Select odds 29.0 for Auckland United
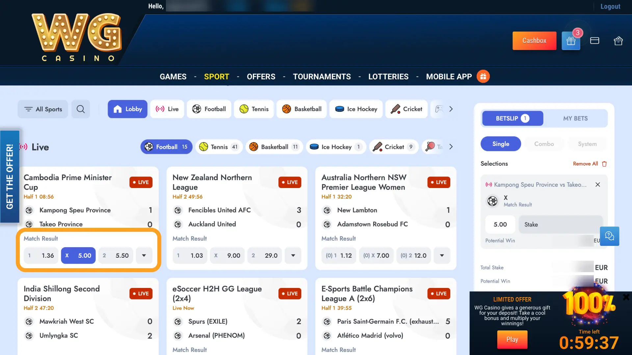The image size is (632, 355). click(265, 255)
